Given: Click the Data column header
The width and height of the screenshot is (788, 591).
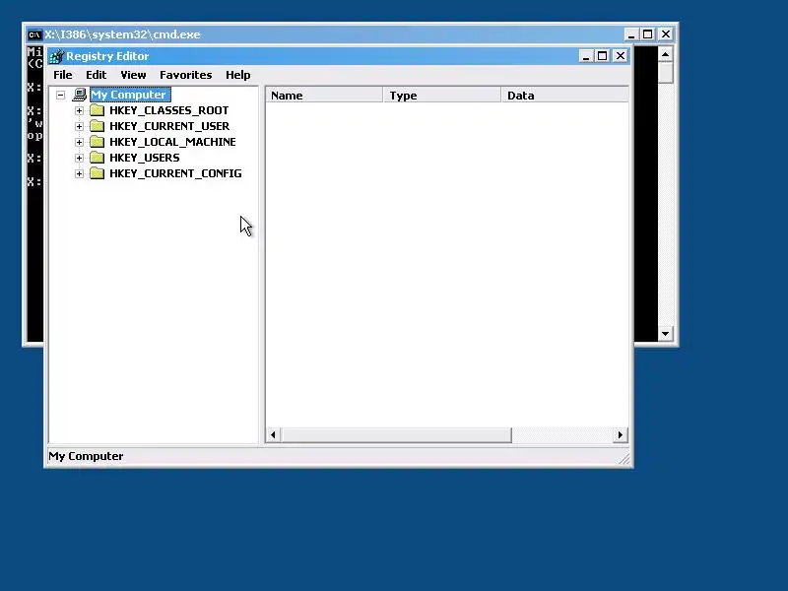Looking at the screenshot, I should (x=564, y=95).
